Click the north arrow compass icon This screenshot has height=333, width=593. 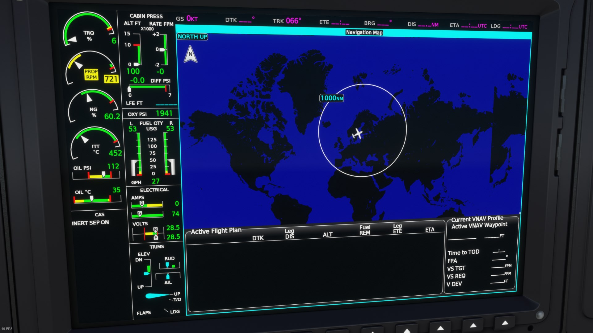coord(191,54)
